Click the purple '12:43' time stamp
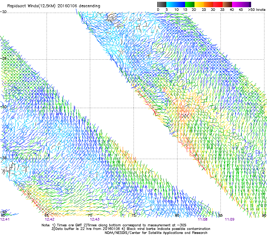Image resolution: width=267 pixels, height=235 pixels. click(x=95, y=219)
